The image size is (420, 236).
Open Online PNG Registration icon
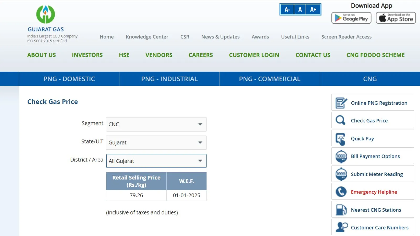coord(340,103)
